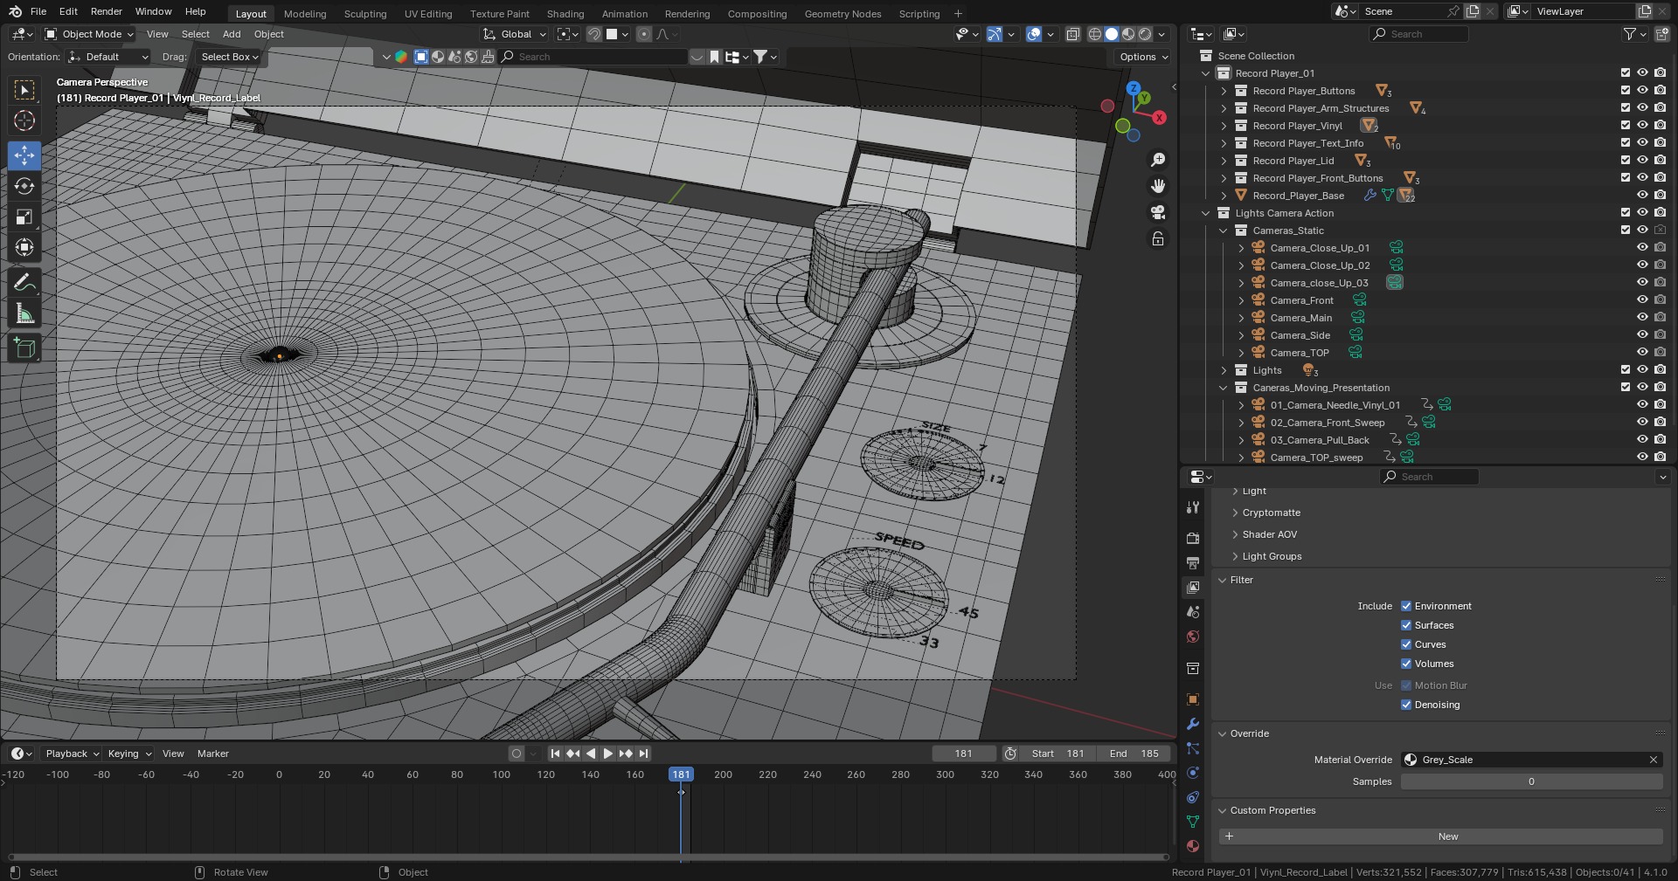Switch to rendered viewport shading
The image size is (1678, 881).
[x=1145, y=34]
